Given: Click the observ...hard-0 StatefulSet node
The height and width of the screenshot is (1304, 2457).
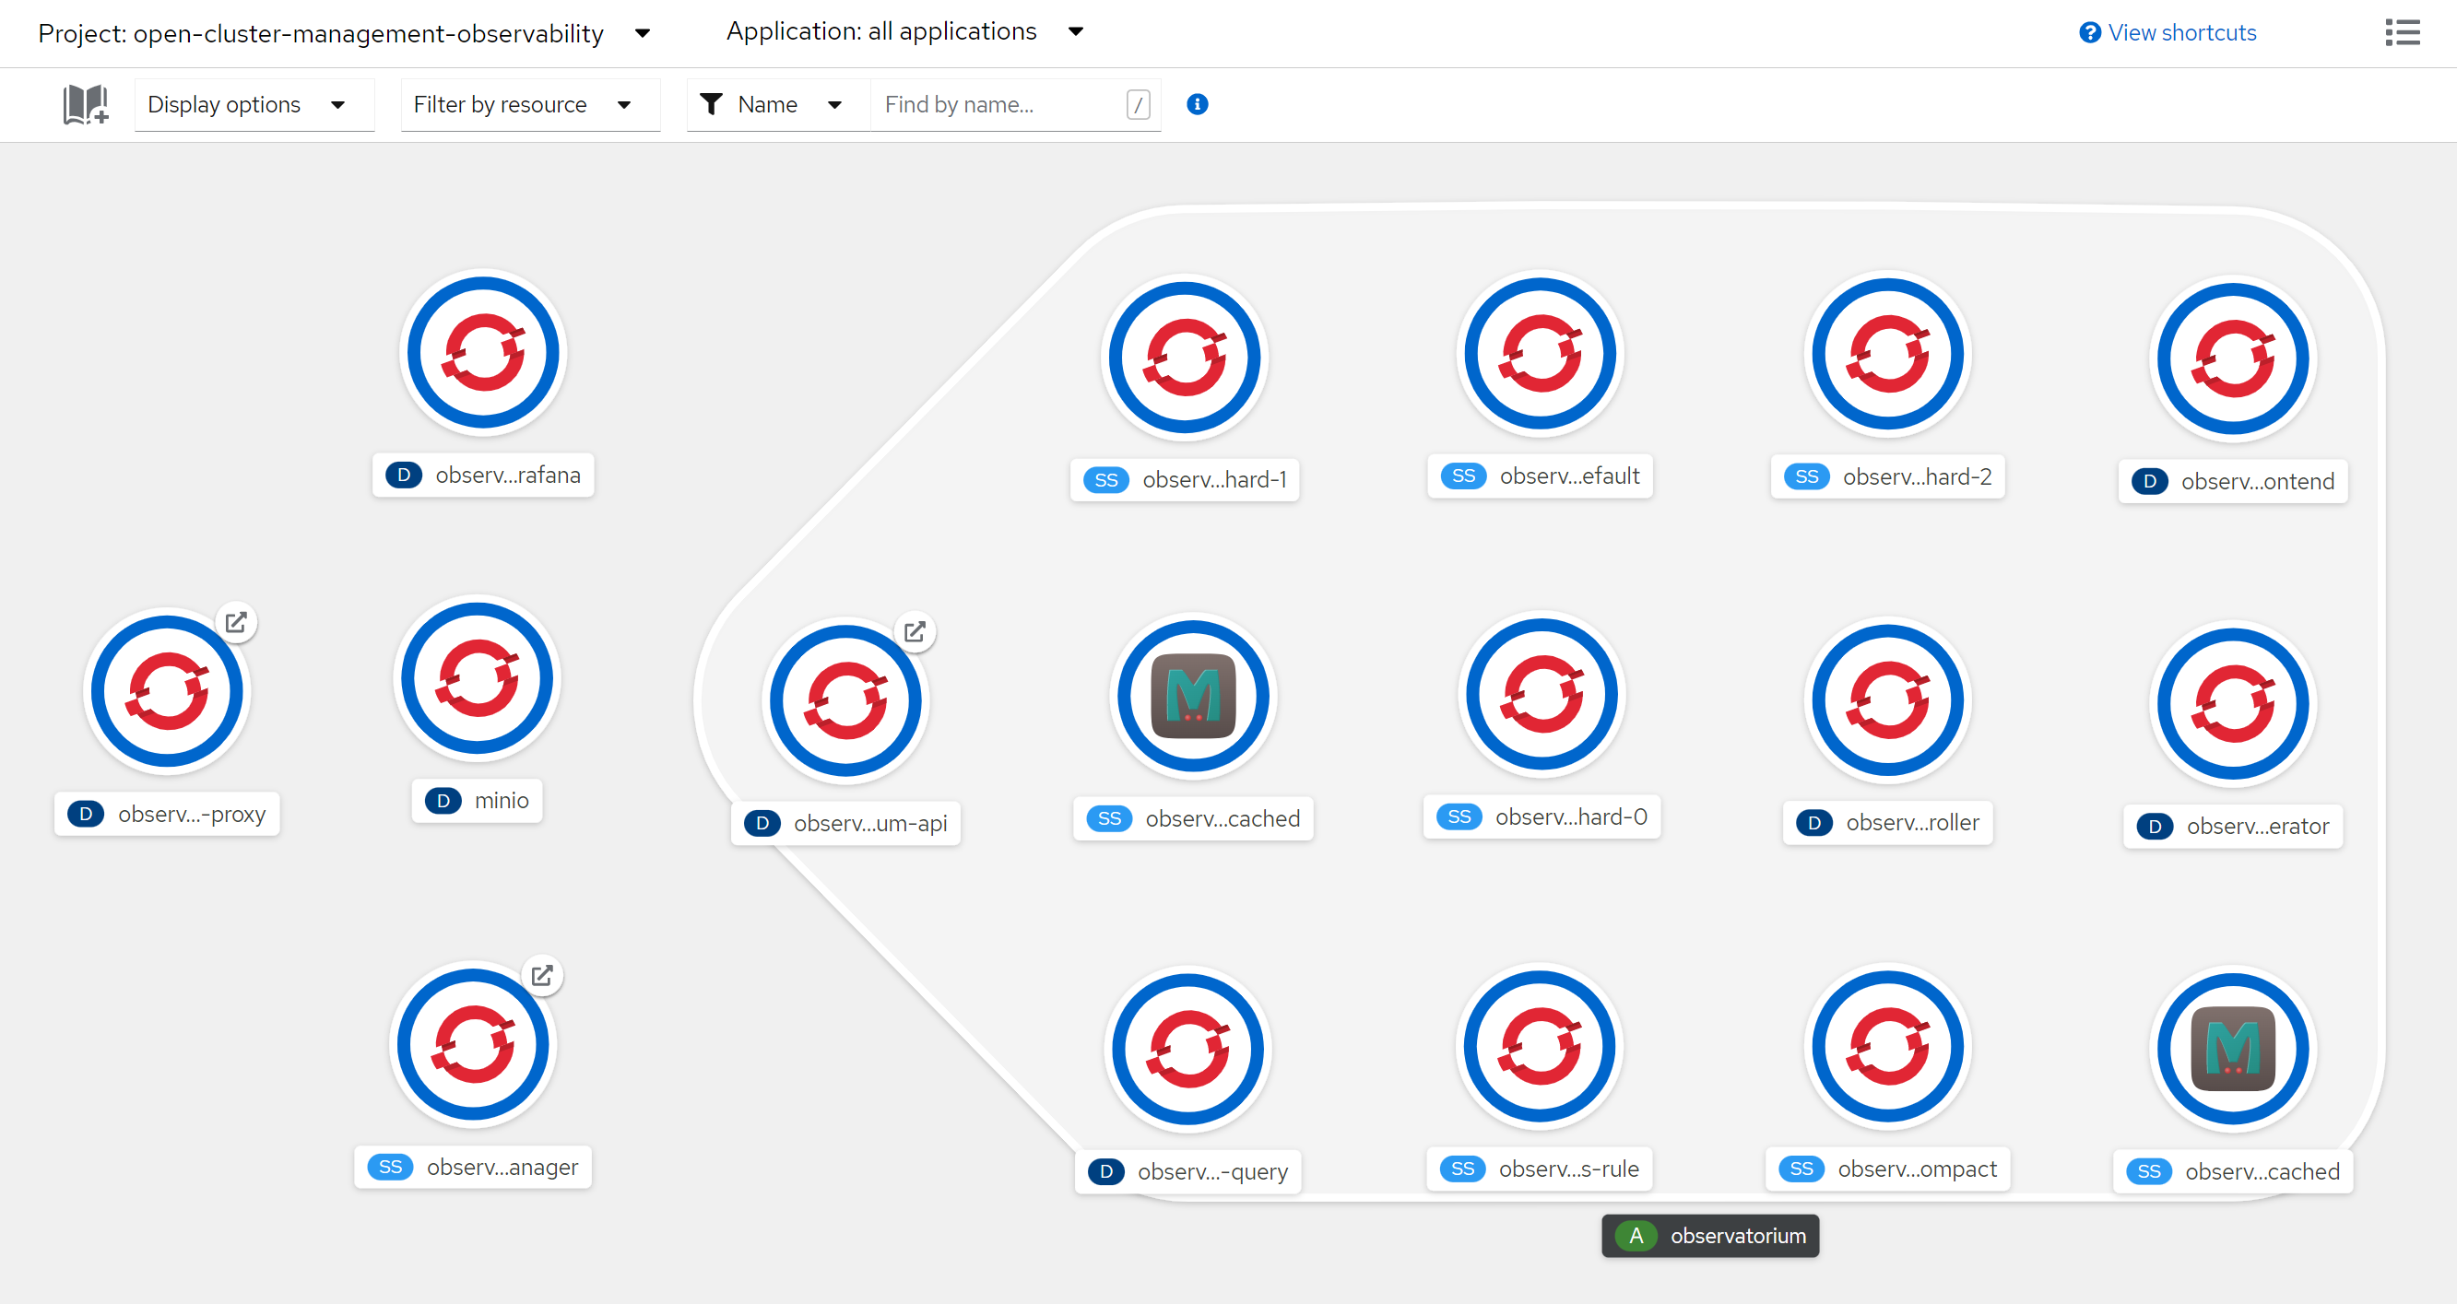Looking at the screenshot, I should coord(1542,694).
